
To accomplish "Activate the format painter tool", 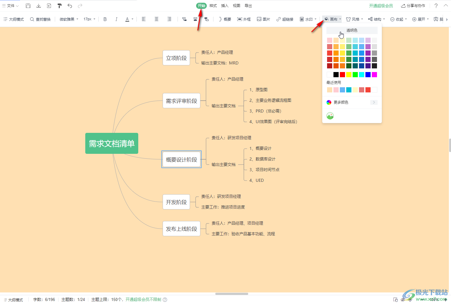I will 59,6.
